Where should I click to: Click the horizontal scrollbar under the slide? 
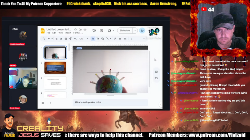click(x=111, y=94)
